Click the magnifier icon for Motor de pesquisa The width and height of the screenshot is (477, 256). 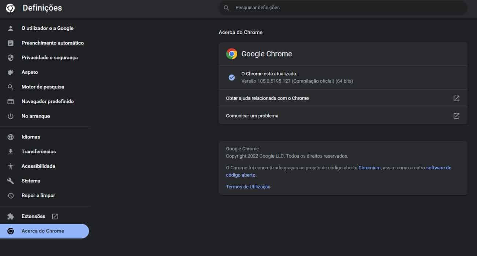(x=11, y=87)
